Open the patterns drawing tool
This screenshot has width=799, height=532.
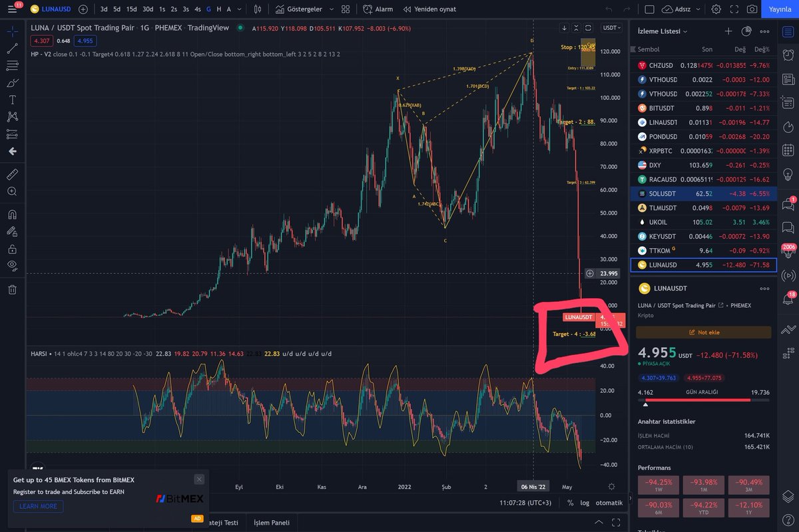12,117
